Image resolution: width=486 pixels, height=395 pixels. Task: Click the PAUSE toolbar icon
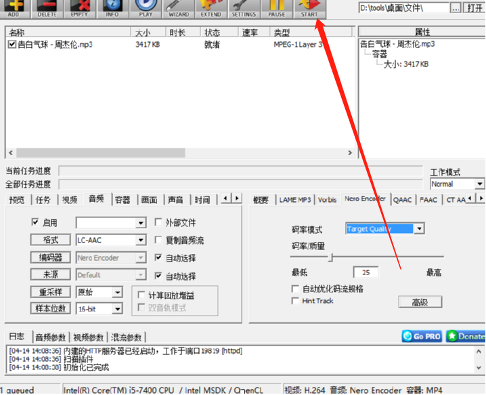(277, 9)
